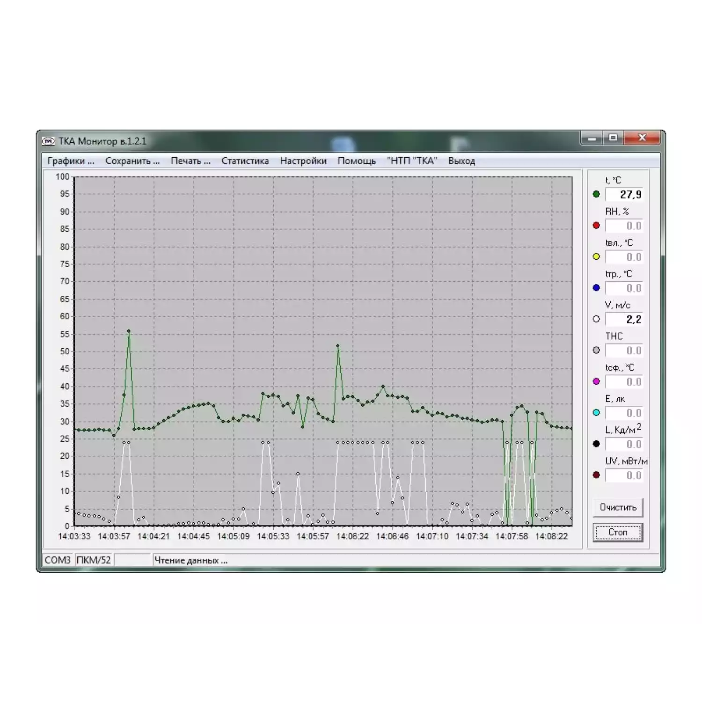
Task: Click the blue tтр. channel dot
Action: point(596,288)
